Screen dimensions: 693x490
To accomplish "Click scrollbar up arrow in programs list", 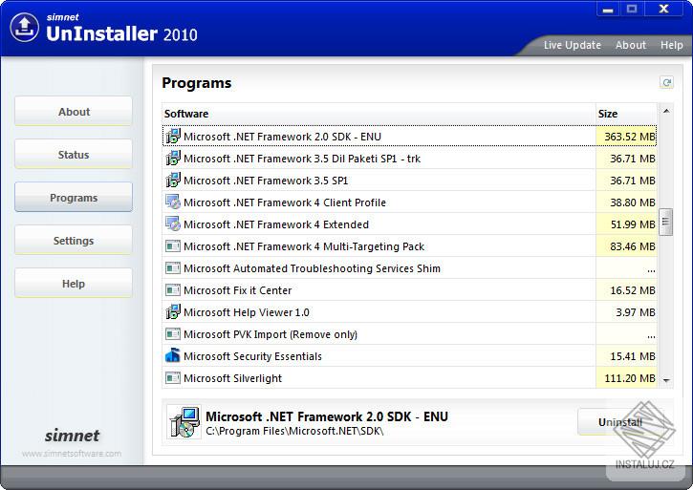I will tap(666, 111).
